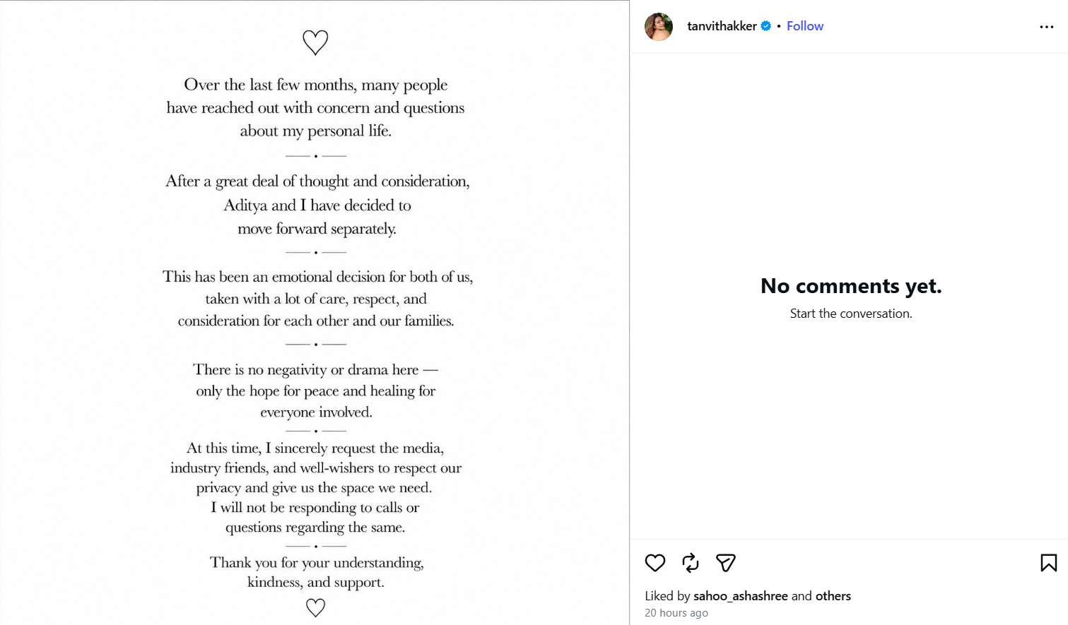Click the blue verified badge
This screenshot has height=625, width=1068.
(766, 26)
